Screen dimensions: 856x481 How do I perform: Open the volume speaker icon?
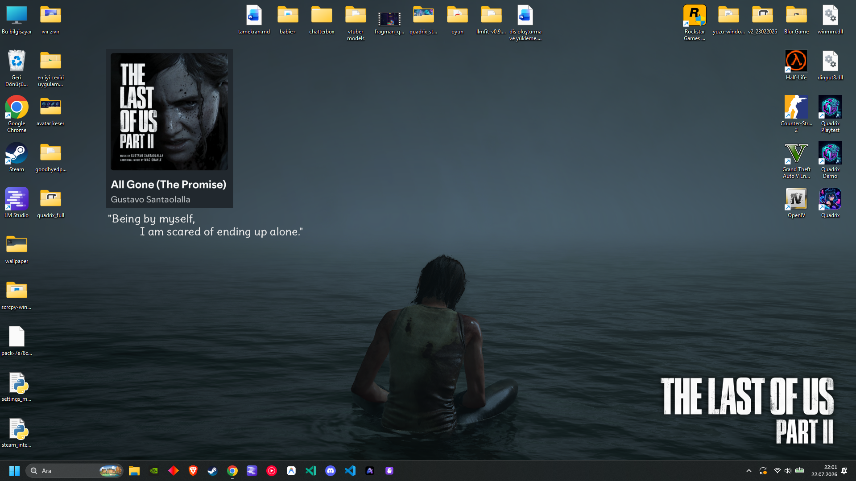point(788,471)
